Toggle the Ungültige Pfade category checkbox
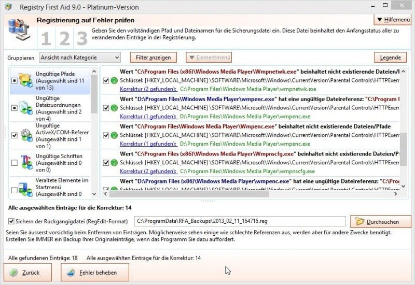 (x=15, y=80)
